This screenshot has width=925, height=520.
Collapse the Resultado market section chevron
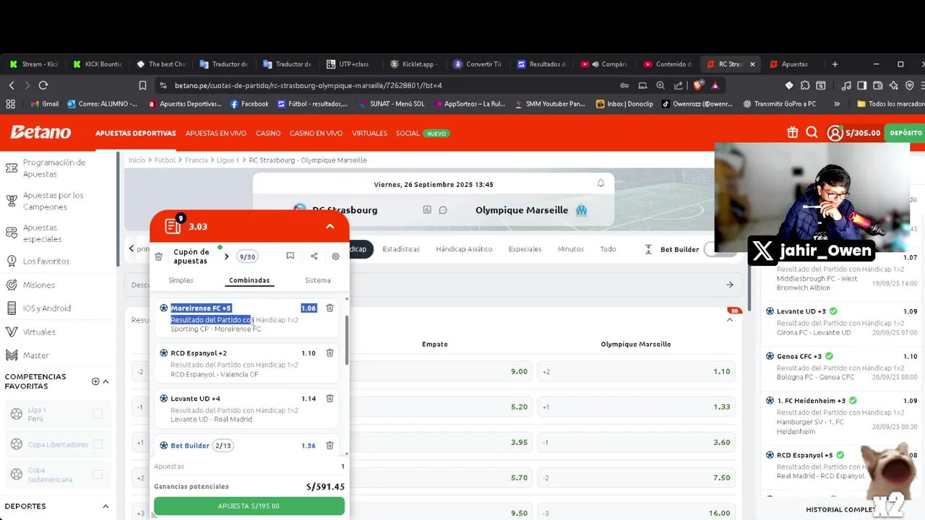click(729, 320)
